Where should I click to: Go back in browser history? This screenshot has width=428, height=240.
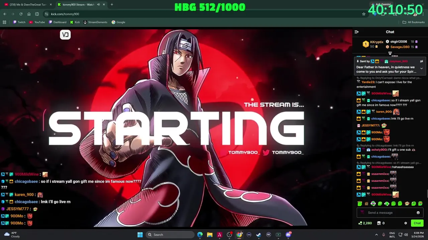point(5,14)
